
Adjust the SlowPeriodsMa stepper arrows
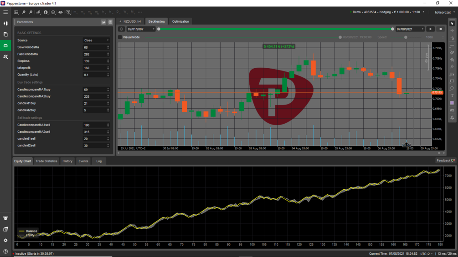108,47
